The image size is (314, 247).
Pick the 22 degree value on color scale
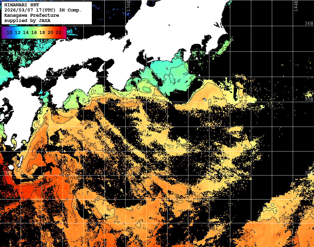(x=58, y=32)
